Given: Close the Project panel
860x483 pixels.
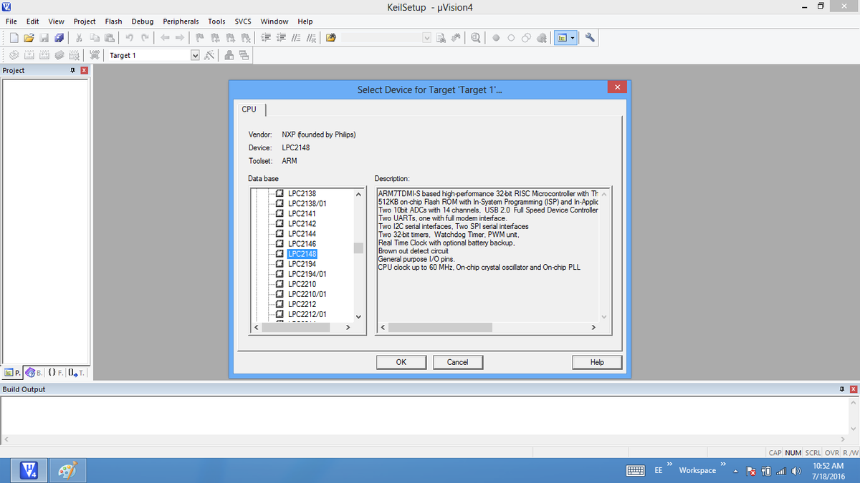Looking at the screenshot, I should pyautogui.click(x=84, y=70).
